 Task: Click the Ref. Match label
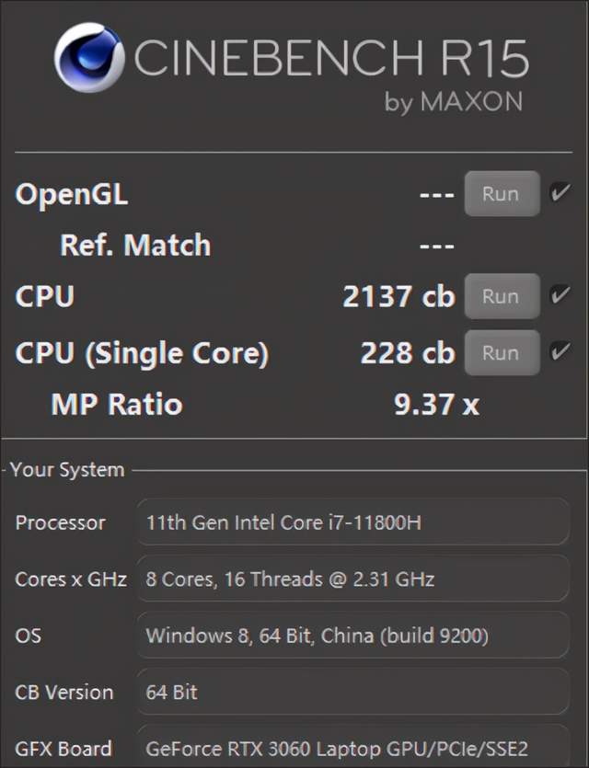point(135,246)
